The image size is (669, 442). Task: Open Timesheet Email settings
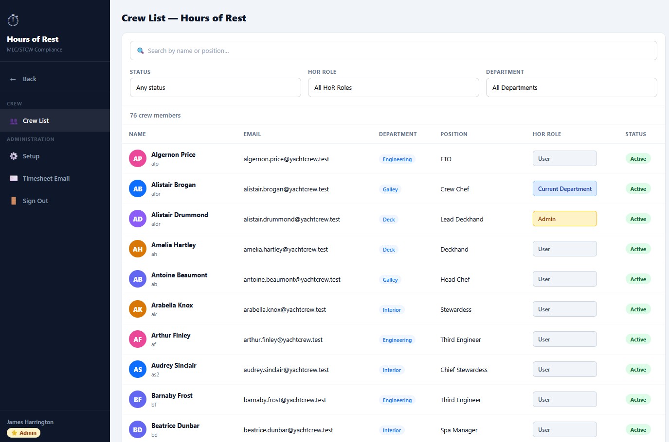click(x=55, y=178)
